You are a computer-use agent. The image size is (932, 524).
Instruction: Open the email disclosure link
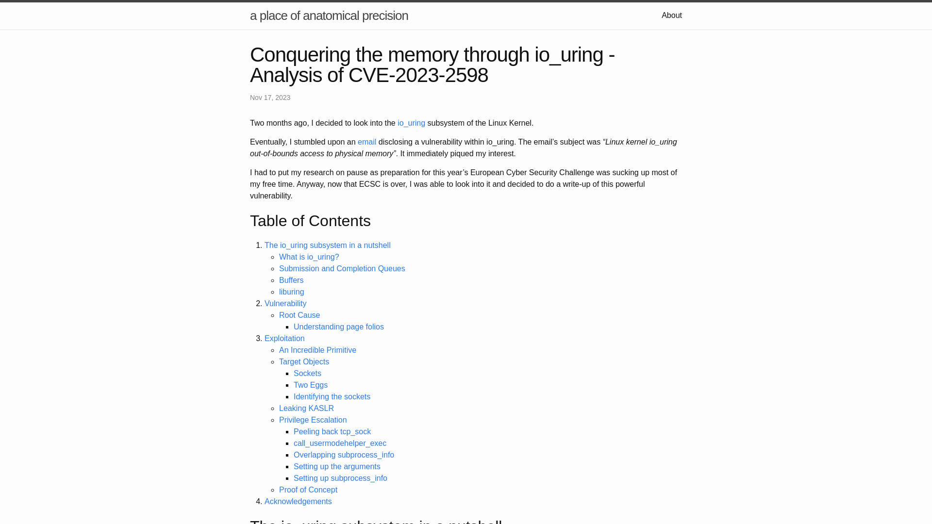click(x=367, y=141)
